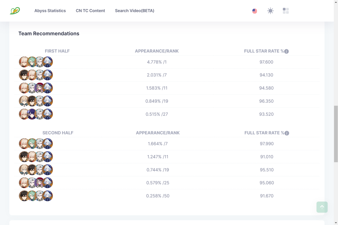The width and height of the screenshot is (338, 225).
Task: Toggle the sun light/dark theme icon
Action: [270, 11]
